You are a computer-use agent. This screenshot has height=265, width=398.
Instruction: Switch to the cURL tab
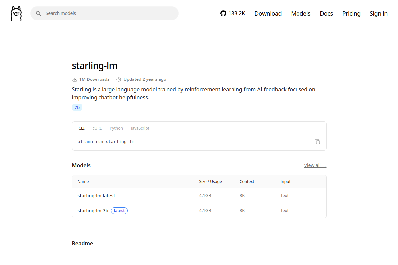[97, 128]
